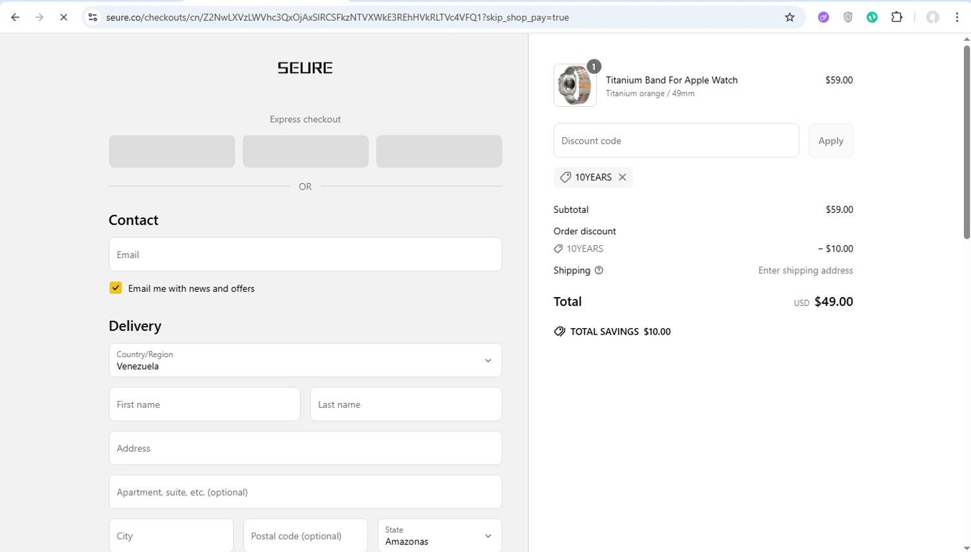
Task: Click the SEURE store logo
Action: tap(305, 68)
